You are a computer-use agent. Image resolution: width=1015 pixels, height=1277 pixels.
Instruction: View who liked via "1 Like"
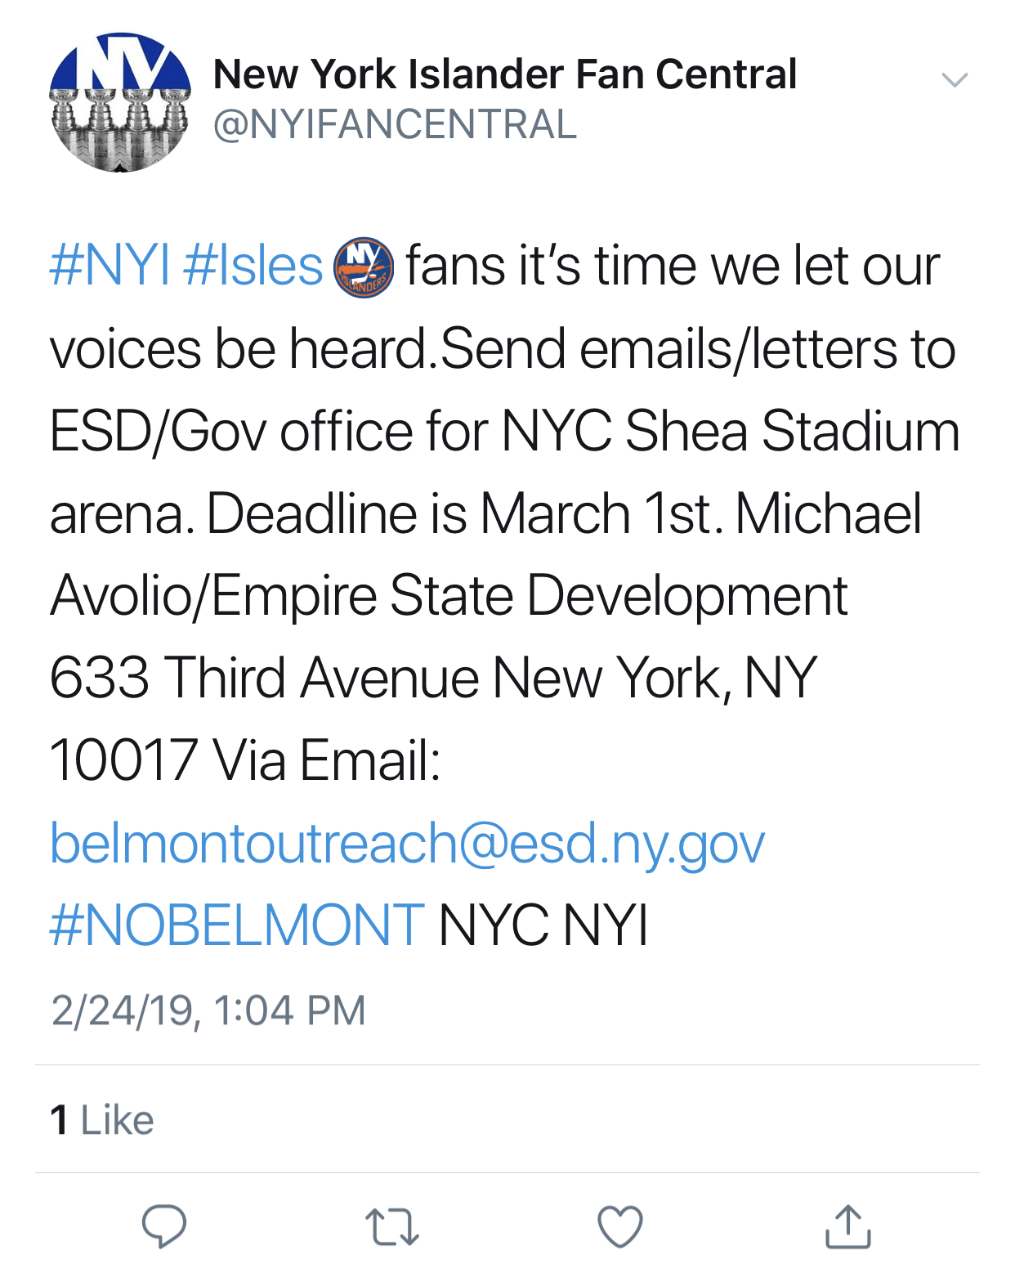102,1120
